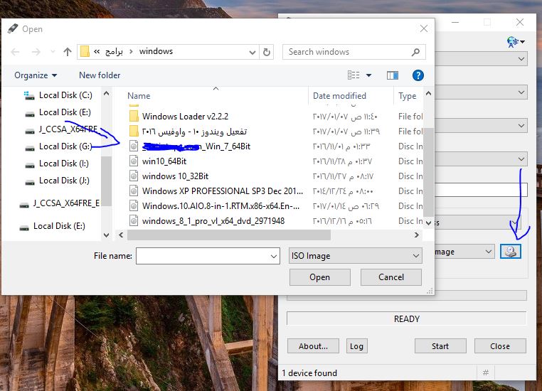Select the Arabic-named activation folder ٢٠١٦

pyautogui.click(x=194, y=132)
